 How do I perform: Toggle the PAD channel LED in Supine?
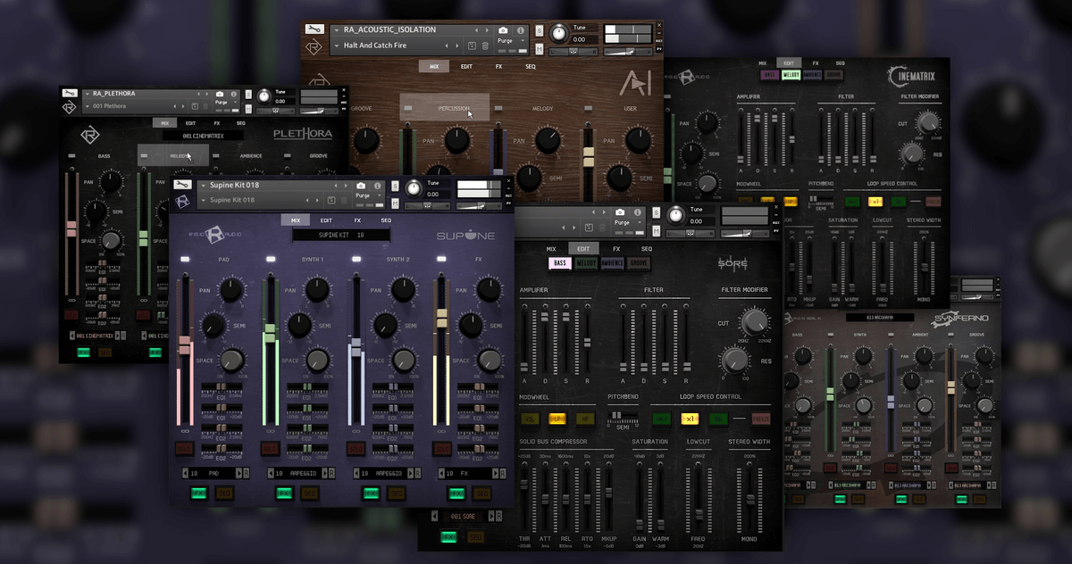(x=185, y=259)
